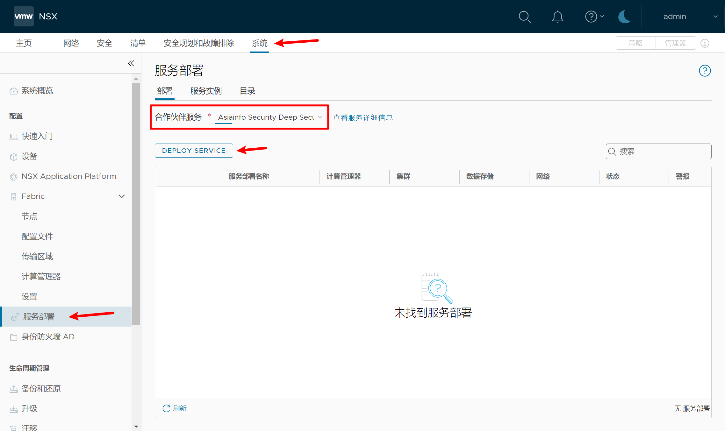
Task: Click the info icon next to 管理器
Action: point(705,43)
